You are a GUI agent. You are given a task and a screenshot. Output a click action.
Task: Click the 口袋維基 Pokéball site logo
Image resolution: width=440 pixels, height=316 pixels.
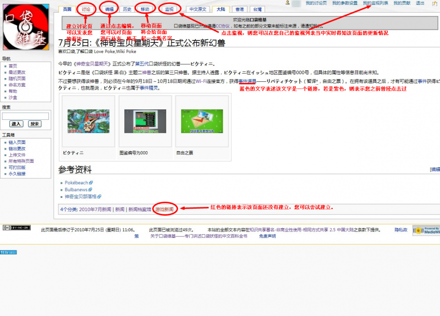click(x=26, y=27)
